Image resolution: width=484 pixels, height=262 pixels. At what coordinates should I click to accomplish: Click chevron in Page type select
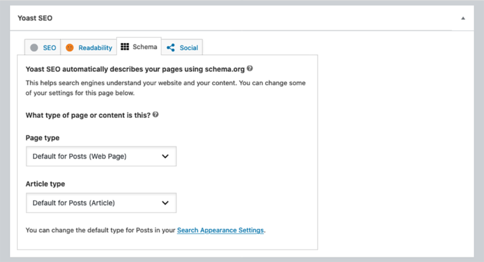(165, 157)
